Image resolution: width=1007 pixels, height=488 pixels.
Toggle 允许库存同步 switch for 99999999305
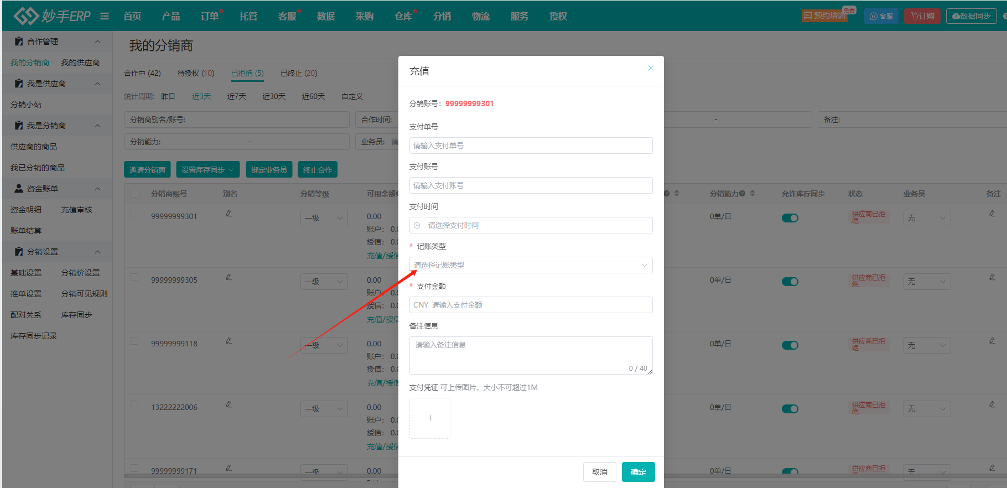790,282
